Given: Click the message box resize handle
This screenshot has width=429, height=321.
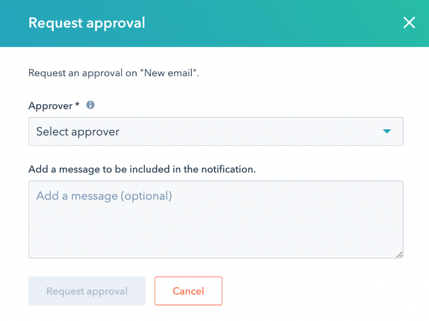Looking at the screenshot, I should click(400, 255).
